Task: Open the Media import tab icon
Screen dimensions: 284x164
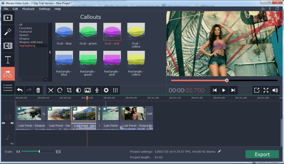Action: [x=8, y=18]
